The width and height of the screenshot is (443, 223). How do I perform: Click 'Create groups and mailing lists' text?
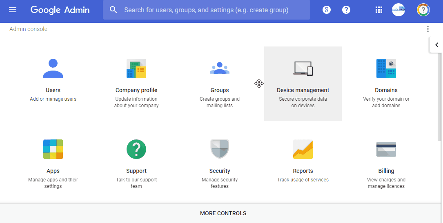pos(220,102)
